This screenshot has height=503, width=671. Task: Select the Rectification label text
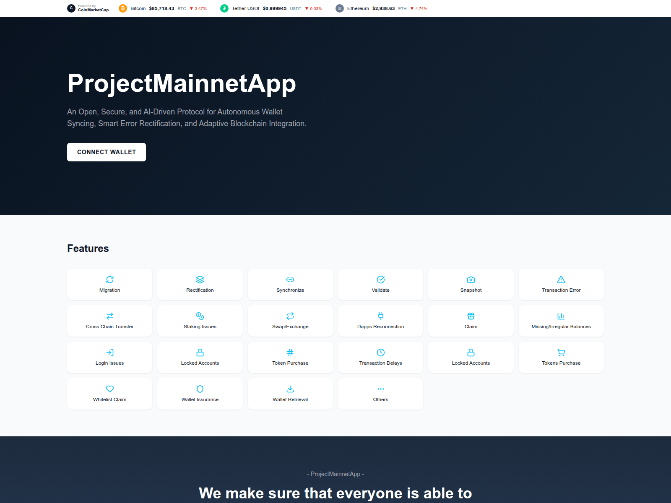point(200,290)
